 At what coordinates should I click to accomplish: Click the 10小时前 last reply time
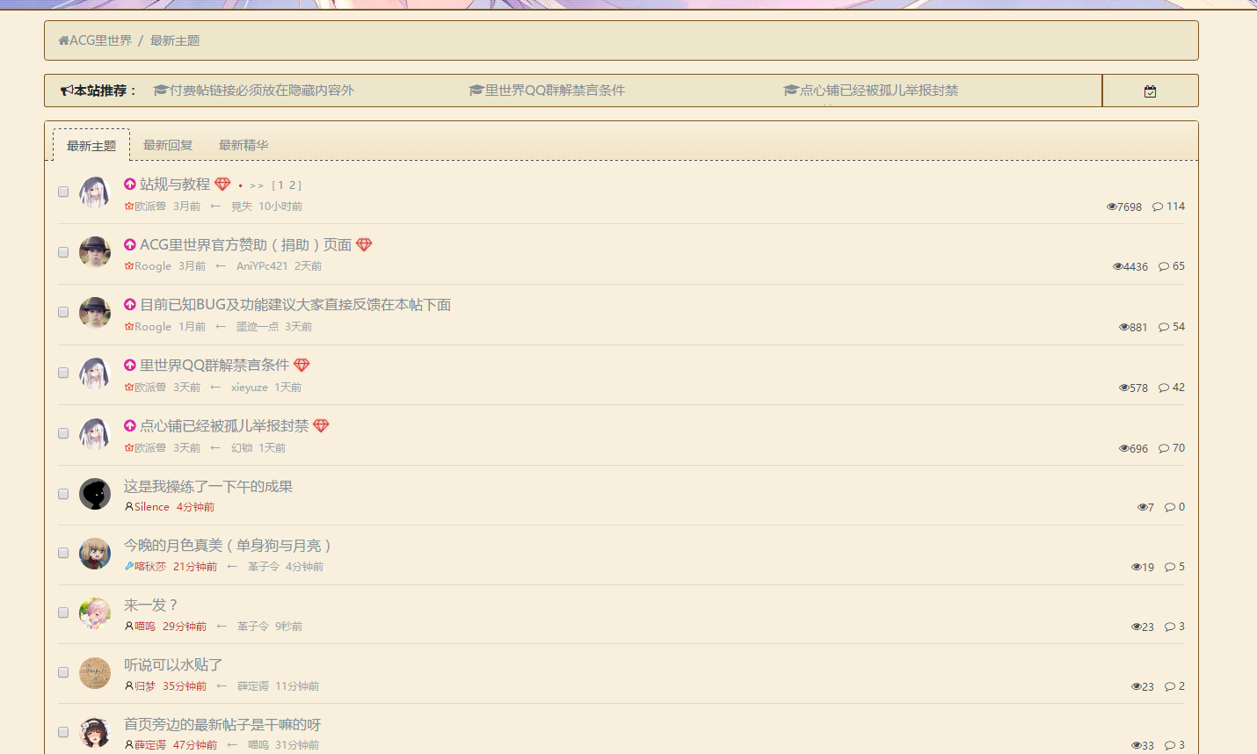point(280,207)
